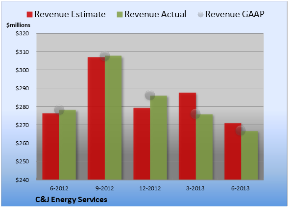
Task: Select the green actual bar for 3-2013
Action: click(204, 147)
